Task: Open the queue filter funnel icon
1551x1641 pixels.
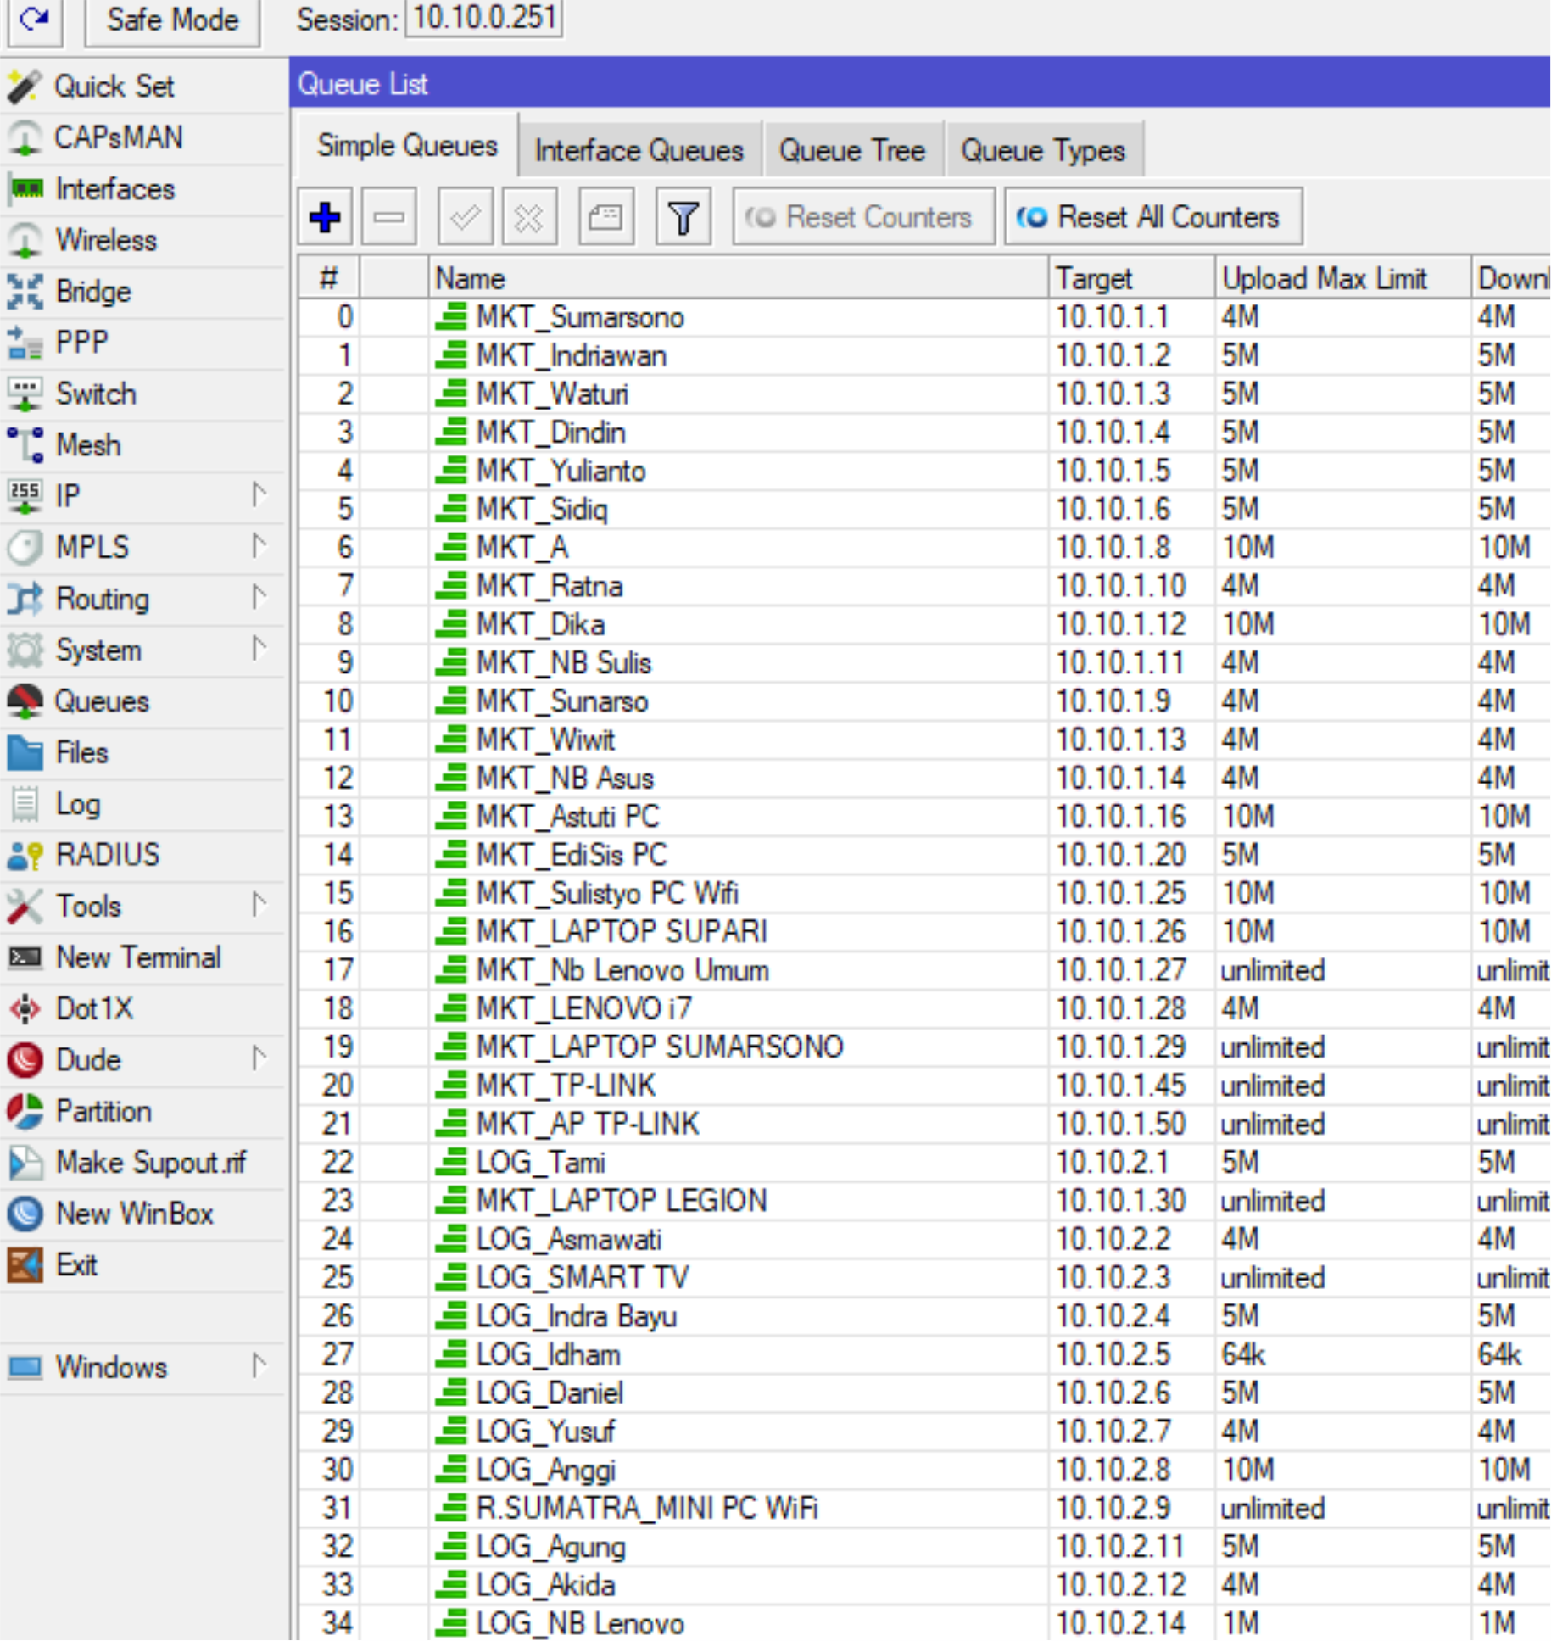Action: pyautogui.click(x=683, y=217)
